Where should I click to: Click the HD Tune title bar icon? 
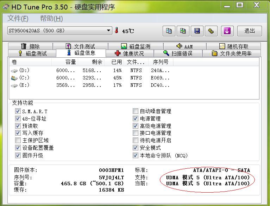(6, 7)
